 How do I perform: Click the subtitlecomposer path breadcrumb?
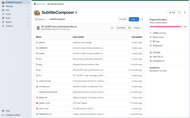(57, 19)
